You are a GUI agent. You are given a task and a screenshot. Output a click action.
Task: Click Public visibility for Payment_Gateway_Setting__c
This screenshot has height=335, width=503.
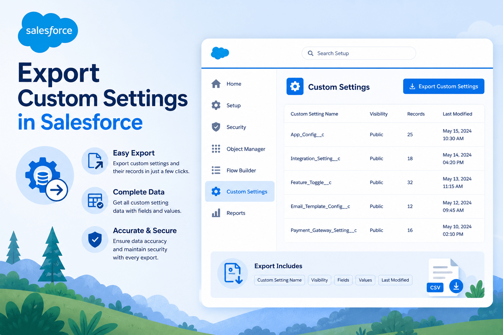tap(376, 230)
